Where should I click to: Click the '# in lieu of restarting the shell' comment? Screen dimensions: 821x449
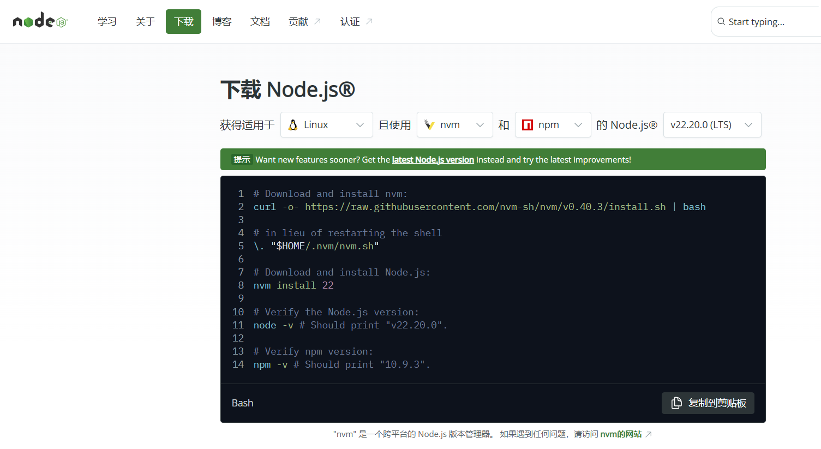[x=347, y=233]
